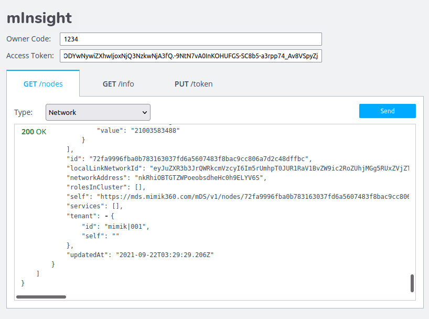Viewport: 429px width, 319px height.
Task: Click the Owner Code label
Action: tap(29, 39)
